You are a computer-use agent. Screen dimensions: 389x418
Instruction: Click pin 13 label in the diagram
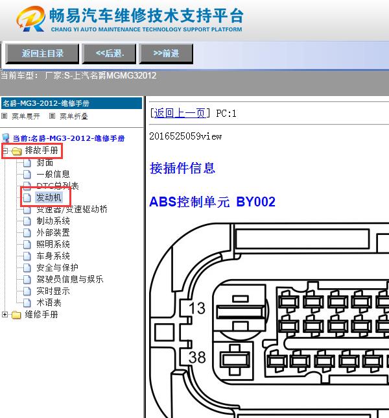point(196,308)
